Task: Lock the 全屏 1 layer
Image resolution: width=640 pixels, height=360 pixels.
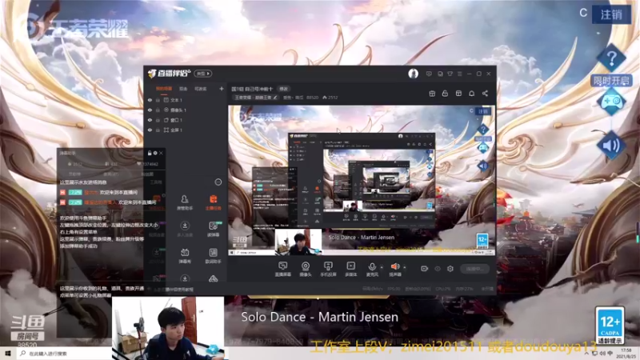Action: pyautogui.click(x=158, y=130)
